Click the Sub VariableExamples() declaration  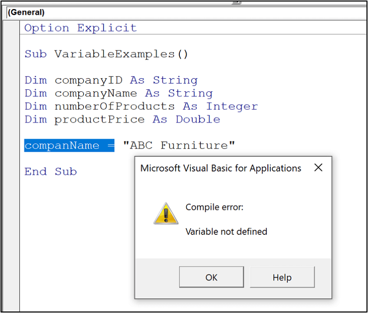tap(106, 54)
